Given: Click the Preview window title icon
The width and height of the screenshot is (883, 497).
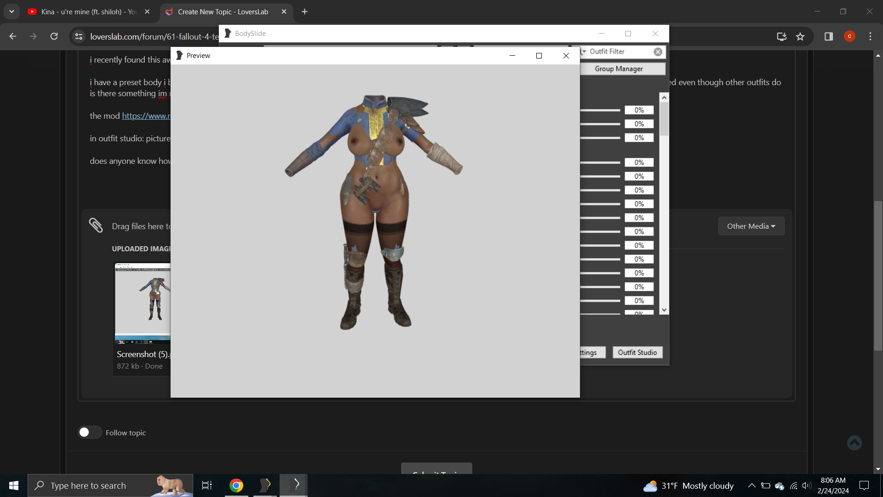Looking at the screenshot, I should pyautogui.click(x=179, y=55).
